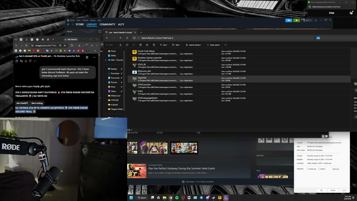Select the GTA5_BE application file
The height and width of the screenshot is (201, 357).
tap(239, 66)
